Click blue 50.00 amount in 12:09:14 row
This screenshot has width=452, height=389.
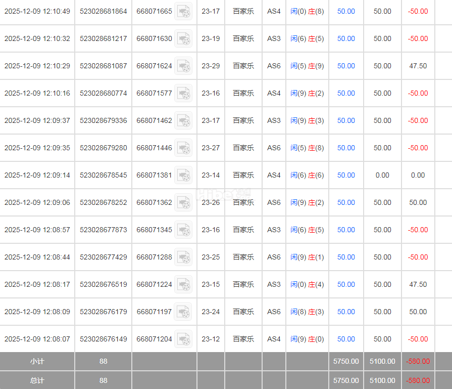pos(346,175)
